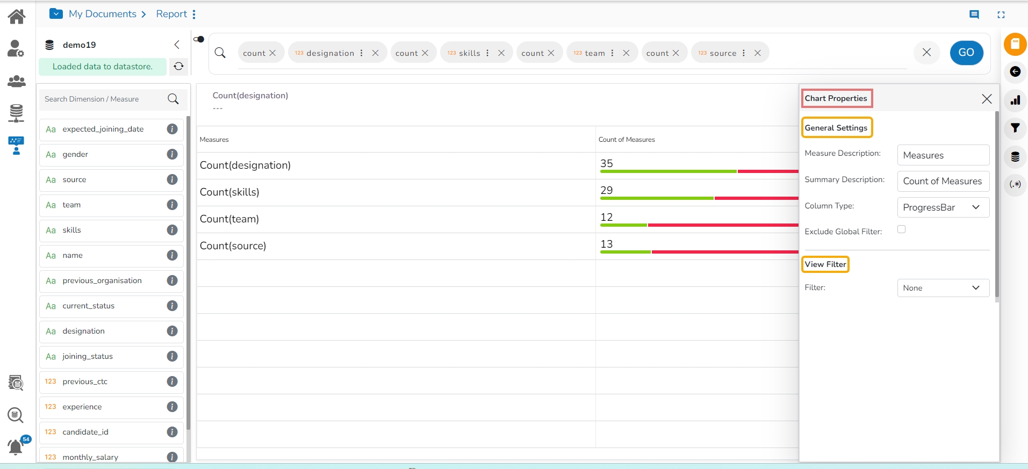This screenshot has height=469, width=1028.
Task: Show info for candidate_id field
Action: pyautogui.click(x=172, y=432)
